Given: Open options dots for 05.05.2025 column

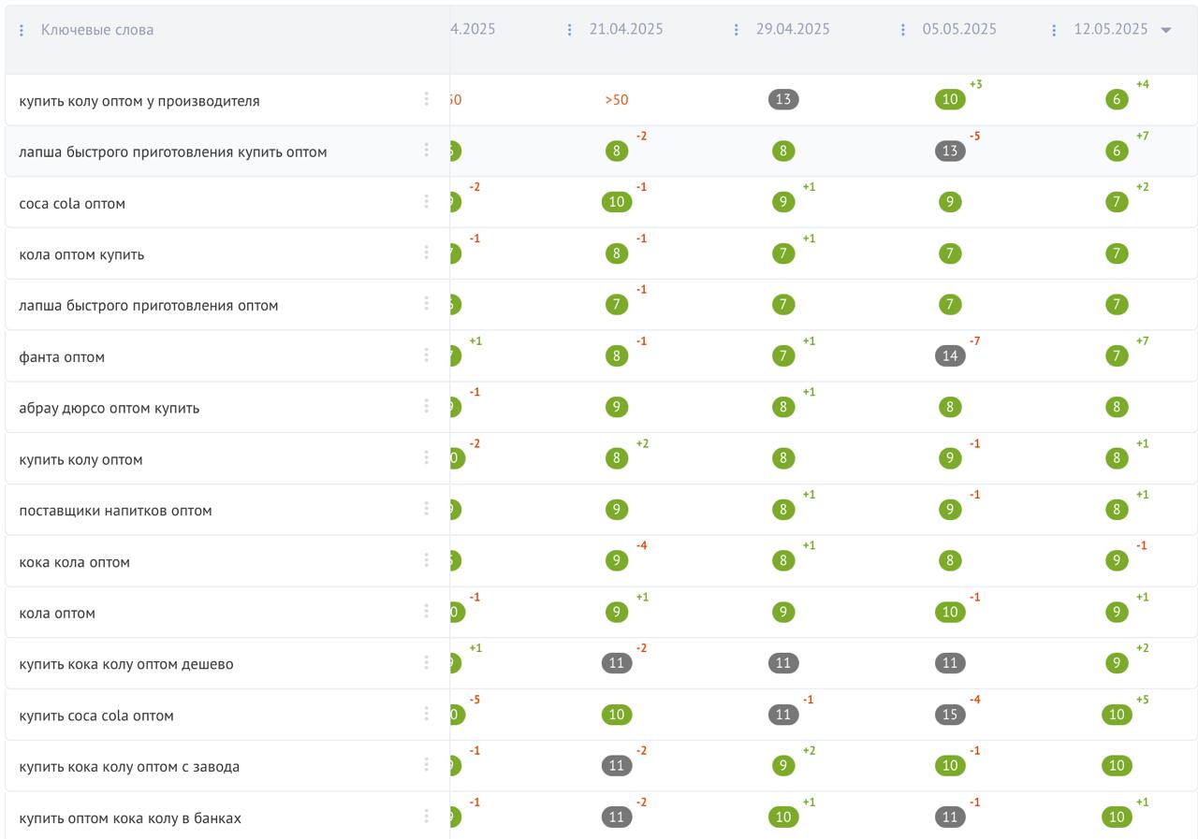Looking at the screenshot, I should click(902, 30).
